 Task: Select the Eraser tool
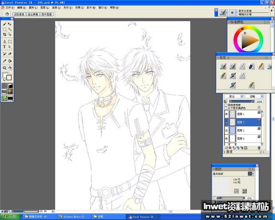[x=10, y=54]
